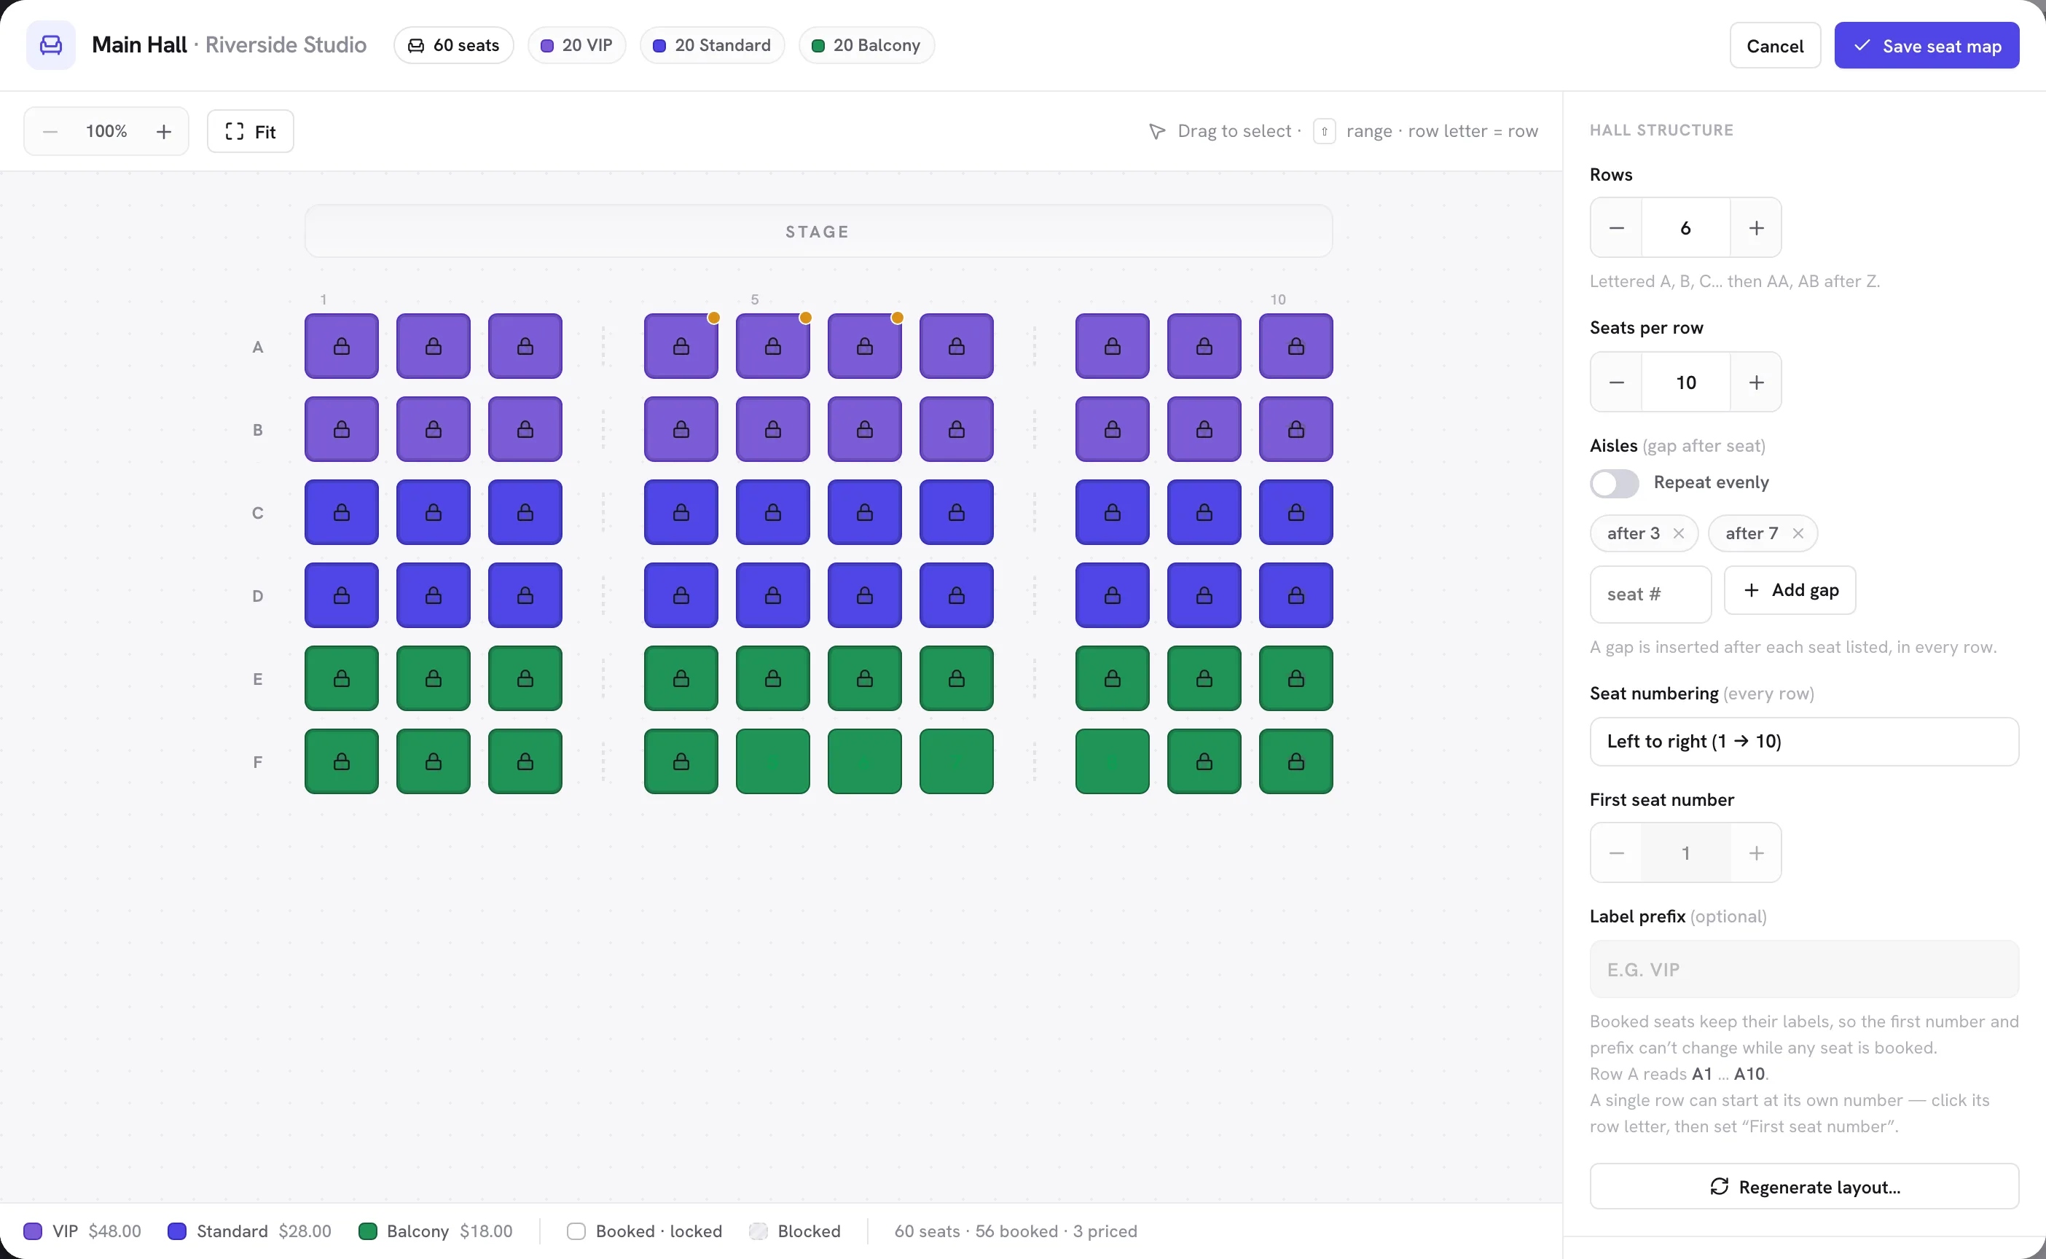
Task: Zoom in with the plus button
Action: (x=164, y=132)
